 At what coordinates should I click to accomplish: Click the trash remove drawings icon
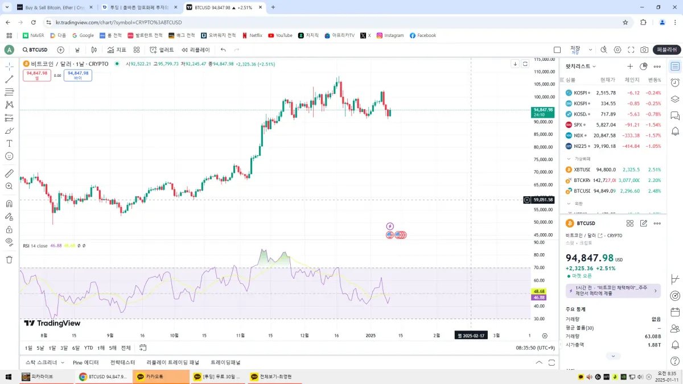coord(9,259)
